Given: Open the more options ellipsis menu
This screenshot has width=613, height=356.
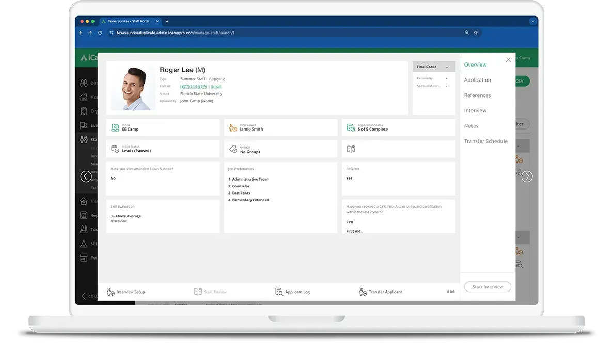Looking at the screenshot, I should 451,292.
